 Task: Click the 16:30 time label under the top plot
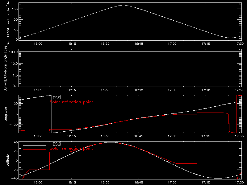coord(105,44)
